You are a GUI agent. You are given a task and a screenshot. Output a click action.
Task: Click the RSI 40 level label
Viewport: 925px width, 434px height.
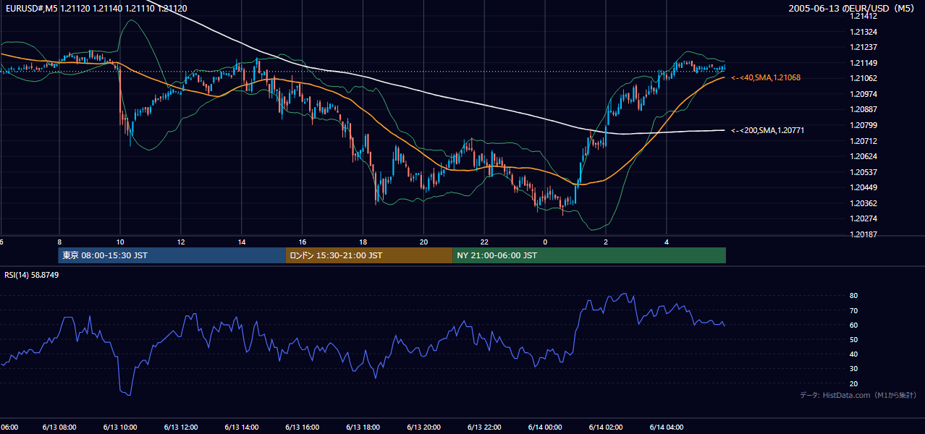(x=853, y=354)
